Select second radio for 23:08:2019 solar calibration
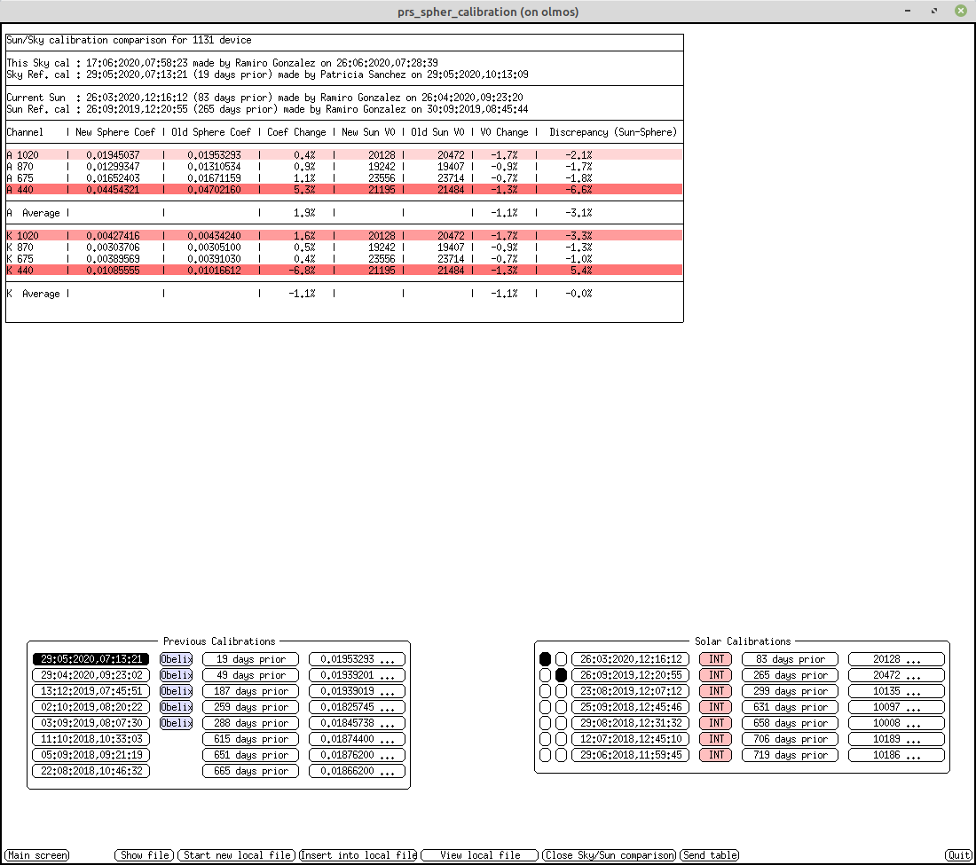Screen dimensions: 976x865 pyautogui.click(x=561, y=691)
